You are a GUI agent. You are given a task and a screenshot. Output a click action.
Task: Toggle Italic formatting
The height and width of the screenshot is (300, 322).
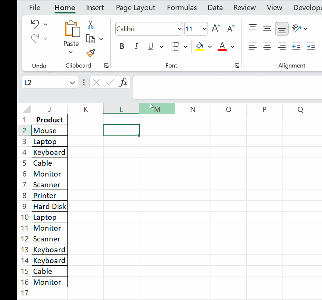pyautogui.click(x=136, y=46)
